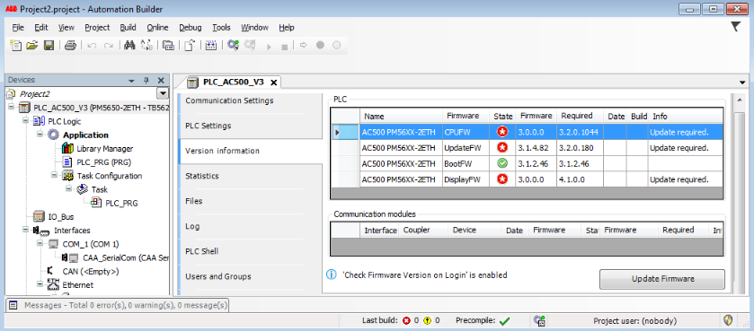Click the Update Firmware button
The image size is (754, 331).
point(661,279)
